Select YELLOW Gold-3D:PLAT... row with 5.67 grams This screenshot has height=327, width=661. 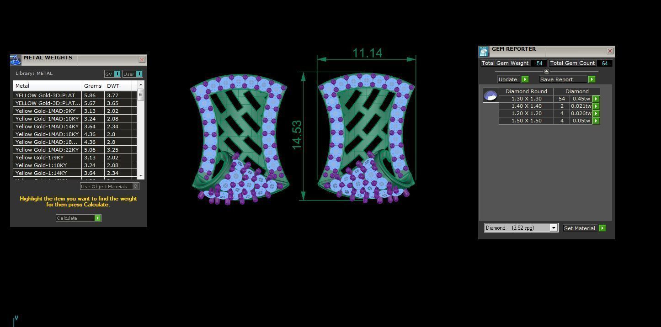pos(75,103)
